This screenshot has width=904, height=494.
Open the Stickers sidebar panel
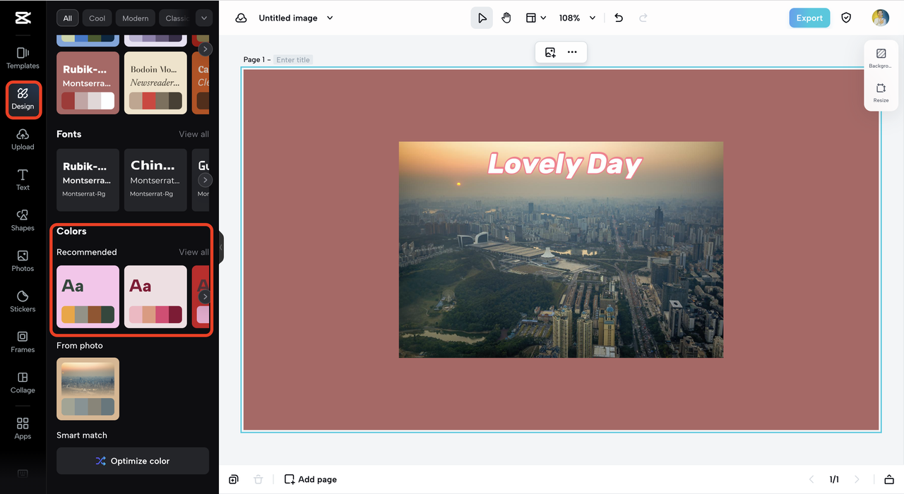(x=23, y=301)
